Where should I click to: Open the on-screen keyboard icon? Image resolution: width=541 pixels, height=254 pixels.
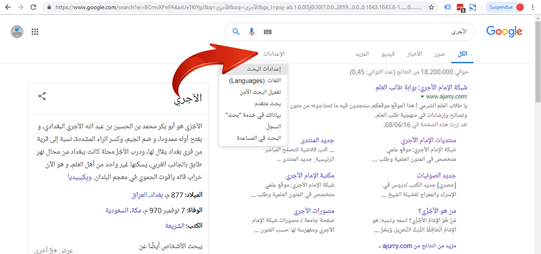click(267, 32)
